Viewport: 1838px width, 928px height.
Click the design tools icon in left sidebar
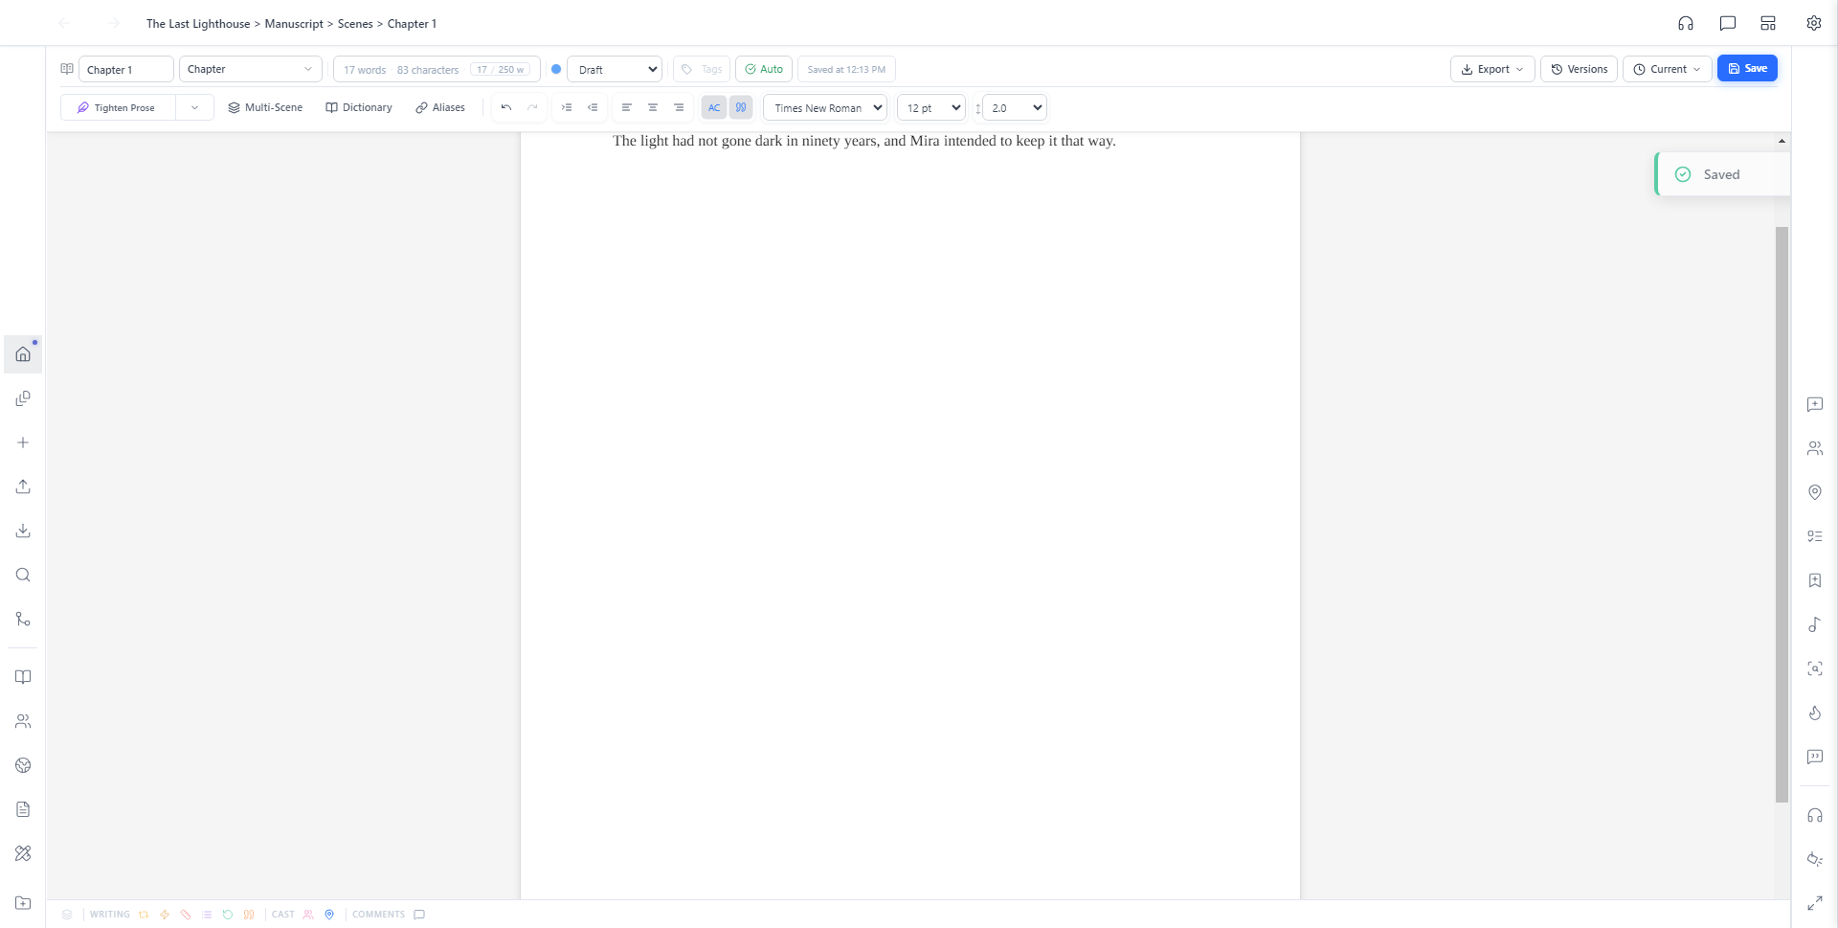click(23, 853)
